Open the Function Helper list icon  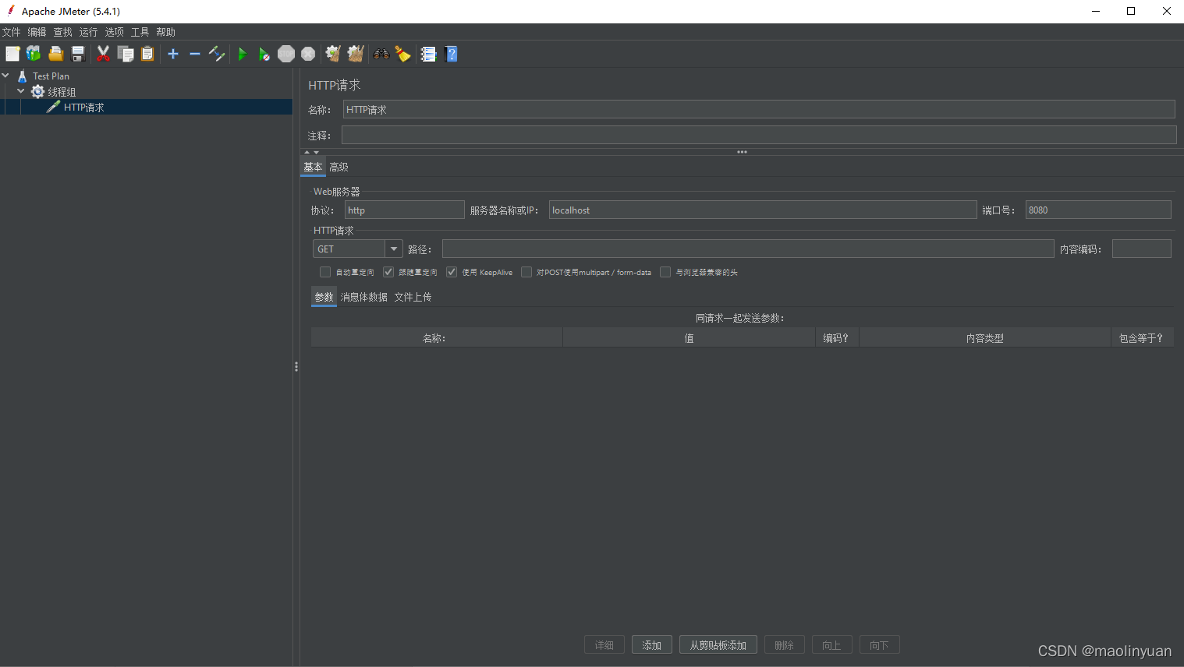pos(428,54)
